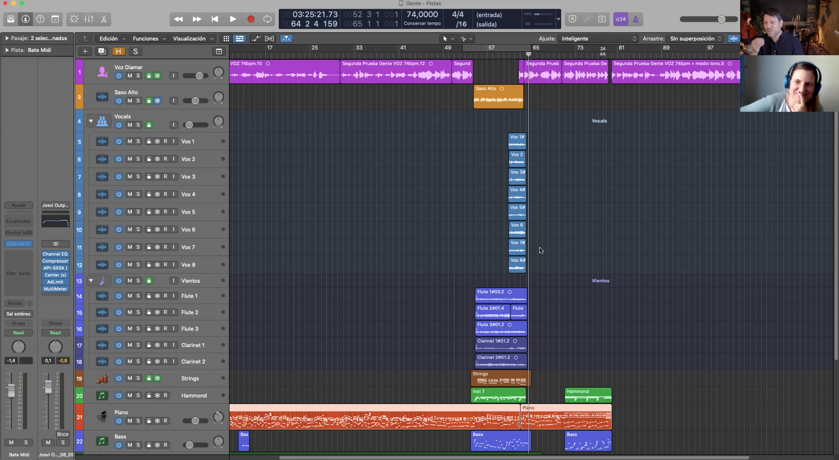
Task: Open the Mixer from the toolbar
Action: pyautogui.click(x=89, y=19)
